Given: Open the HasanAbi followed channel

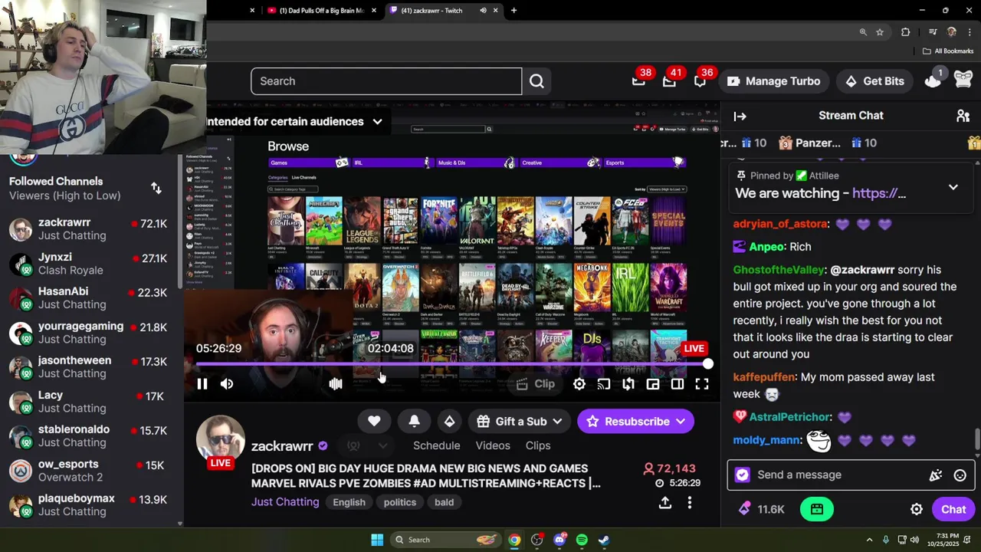Looking at the screenshot, I should pos(92,297).
